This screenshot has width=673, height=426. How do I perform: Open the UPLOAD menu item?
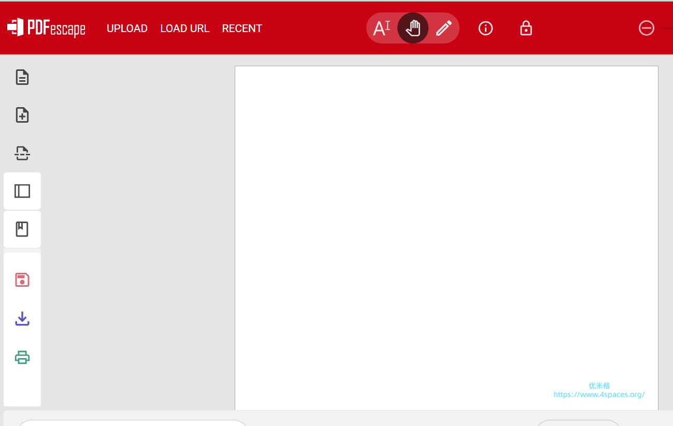(127, 28)
